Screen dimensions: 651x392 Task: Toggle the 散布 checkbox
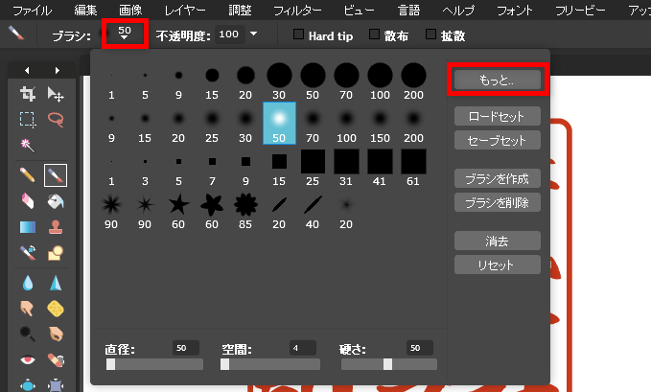click(374, 35)
